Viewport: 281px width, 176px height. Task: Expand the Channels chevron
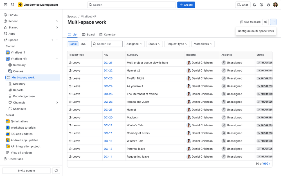point(57,103)
